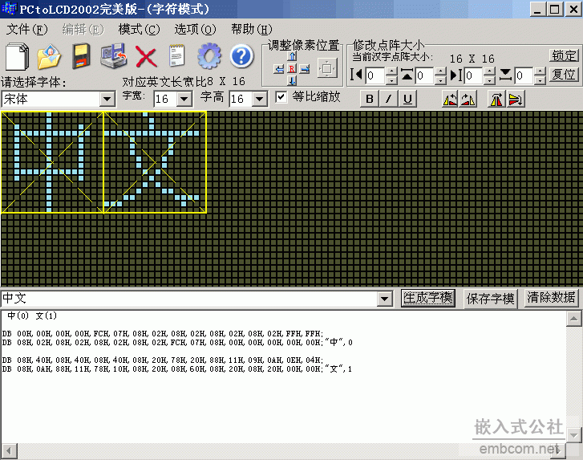This screenshot has width=583, height=460.
Task: Click the bottom margin value field
Action: tap(524, 75)
